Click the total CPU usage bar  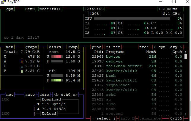point(132,18)
